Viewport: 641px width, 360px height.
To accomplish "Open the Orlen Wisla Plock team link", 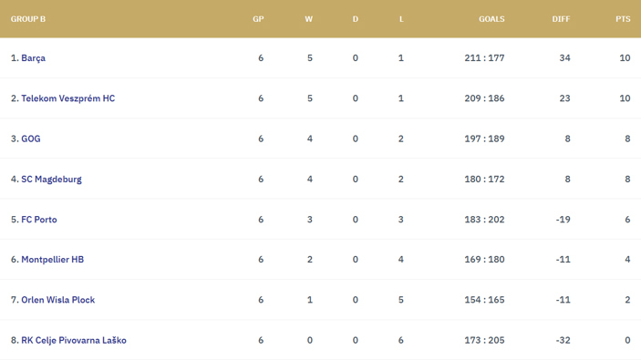I will pyautogui.click(x=58, y=300).
